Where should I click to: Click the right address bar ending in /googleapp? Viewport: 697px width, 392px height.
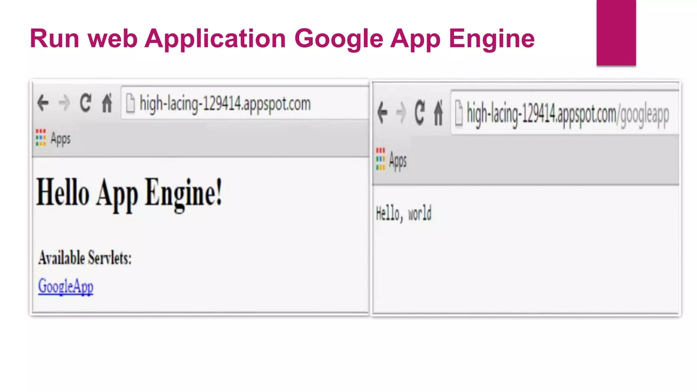pyautogui.click(x=565, y=113)
